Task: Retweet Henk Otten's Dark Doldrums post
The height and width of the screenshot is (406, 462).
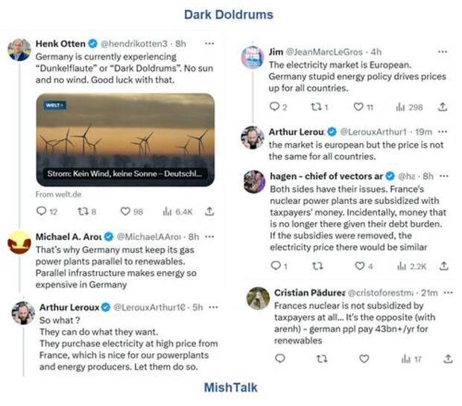Action: coord(83,212)
